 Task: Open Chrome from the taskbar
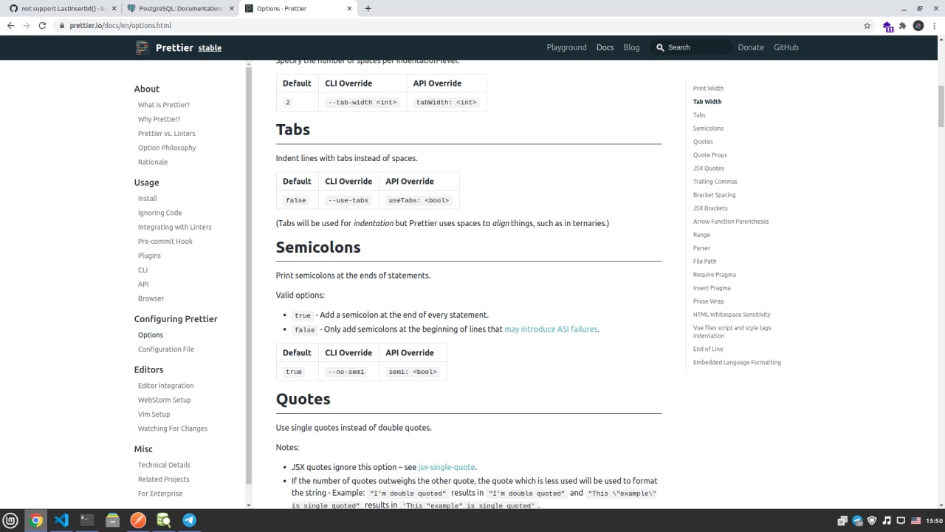pos(35,520)
